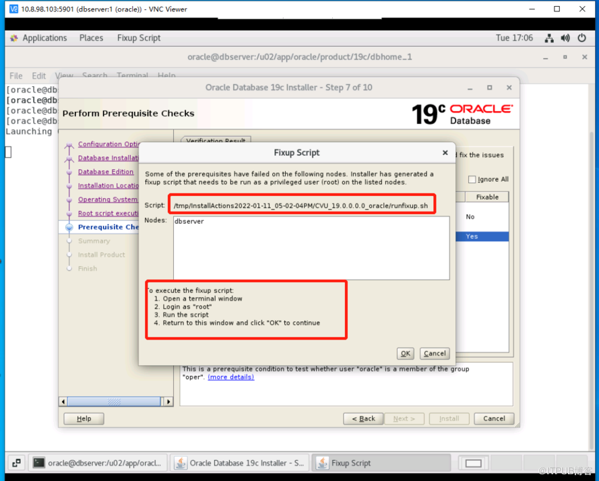Click the Script path field for runfixup.sh
Viewport: 599px width, 481px height.
point(301,205)
